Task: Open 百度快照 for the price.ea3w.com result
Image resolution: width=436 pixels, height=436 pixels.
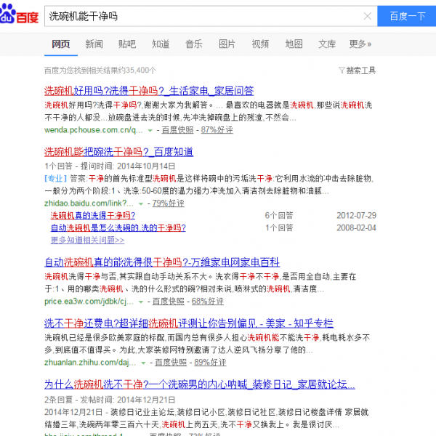Action: click(169, 301)
